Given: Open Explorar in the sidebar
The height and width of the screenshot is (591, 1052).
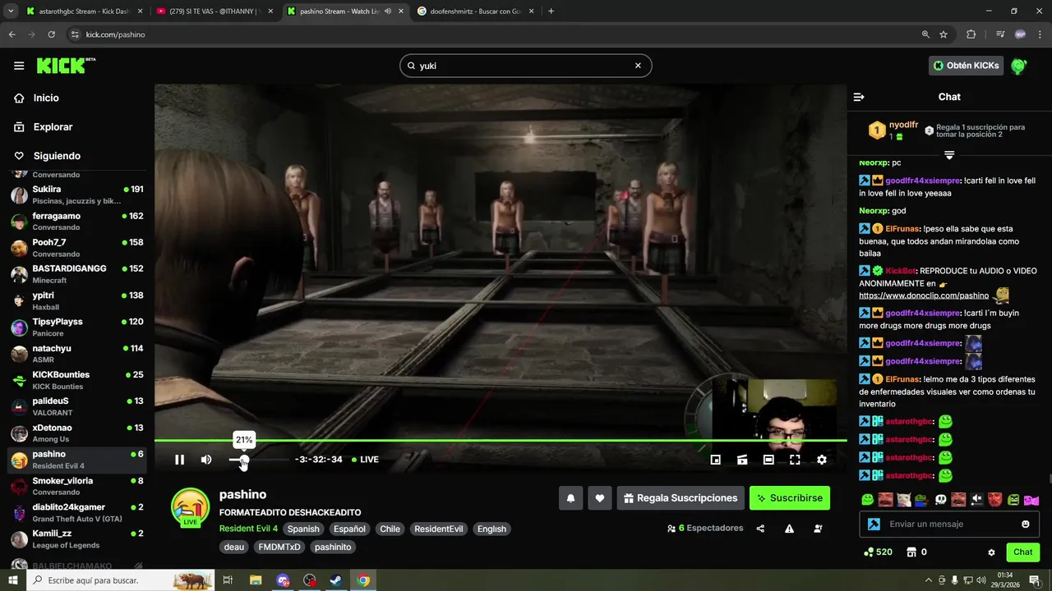Looking at the screenshot, I should 53,127.
